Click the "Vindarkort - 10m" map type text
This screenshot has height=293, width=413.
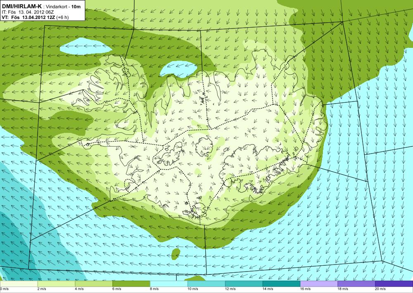64,7
